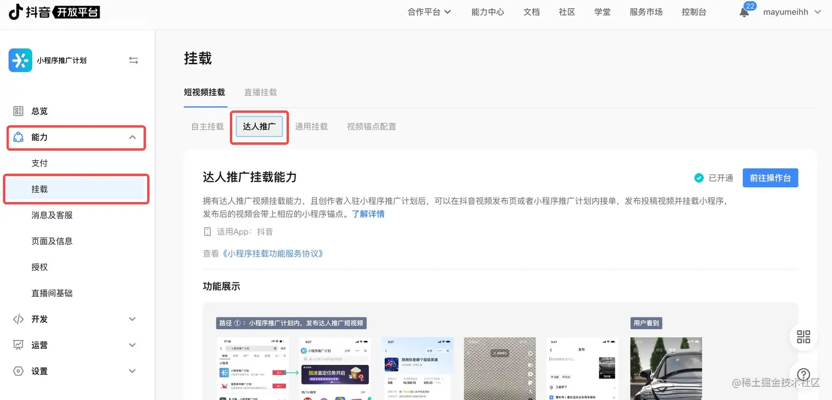
Task: Open 文档 in the top navigation
Action: click(x=532, y=12)
